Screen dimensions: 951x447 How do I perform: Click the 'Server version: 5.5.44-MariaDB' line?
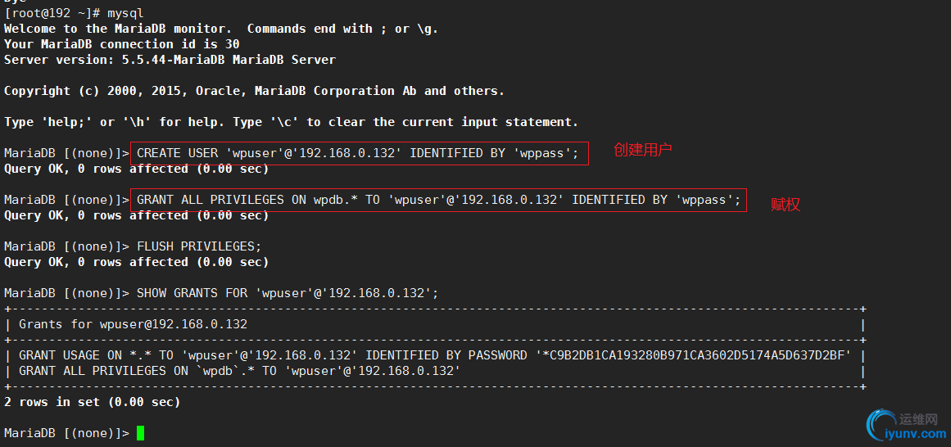170,60
